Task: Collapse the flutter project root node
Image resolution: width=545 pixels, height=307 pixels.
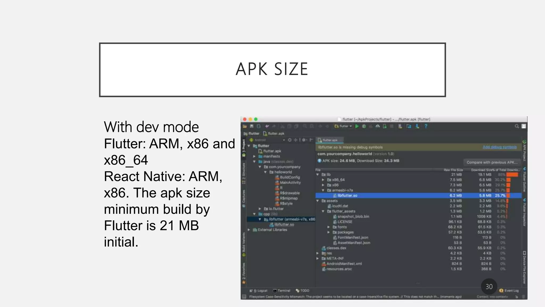Action: tap(249, 146)
